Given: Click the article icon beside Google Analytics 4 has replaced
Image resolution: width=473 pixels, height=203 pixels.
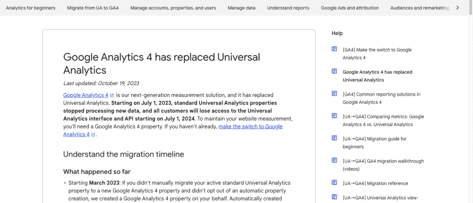Looking at the screenshot, I should click(x=334, y=71).
